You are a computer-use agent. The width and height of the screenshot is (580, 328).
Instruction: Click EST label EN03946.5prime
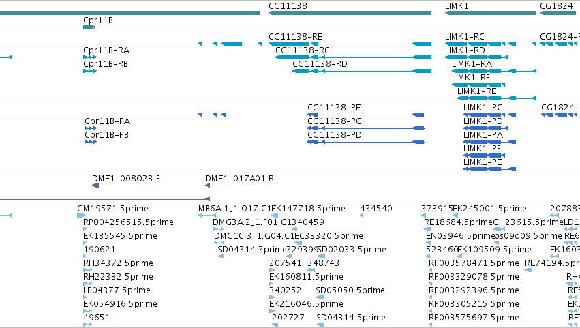point(461,236)
